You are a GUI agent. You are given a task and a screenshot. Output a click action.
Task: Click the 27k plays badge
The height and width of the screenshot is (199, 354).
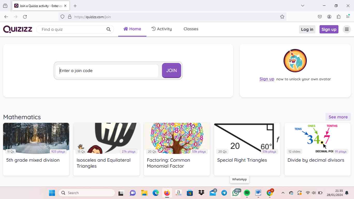[129, 152]
